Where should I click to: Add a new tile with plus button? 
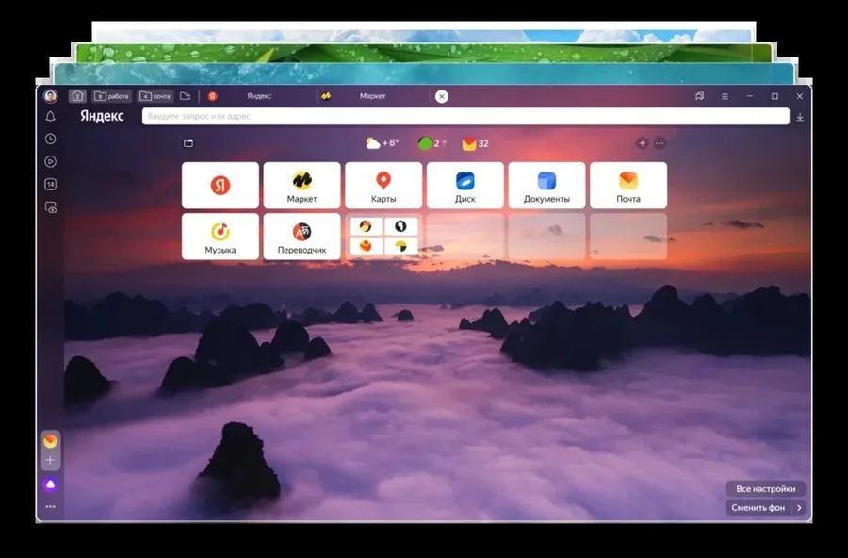642,143
